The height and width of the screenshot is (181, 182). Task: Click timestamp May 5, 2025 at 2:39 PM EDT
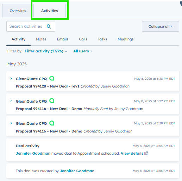coord(155,123)
